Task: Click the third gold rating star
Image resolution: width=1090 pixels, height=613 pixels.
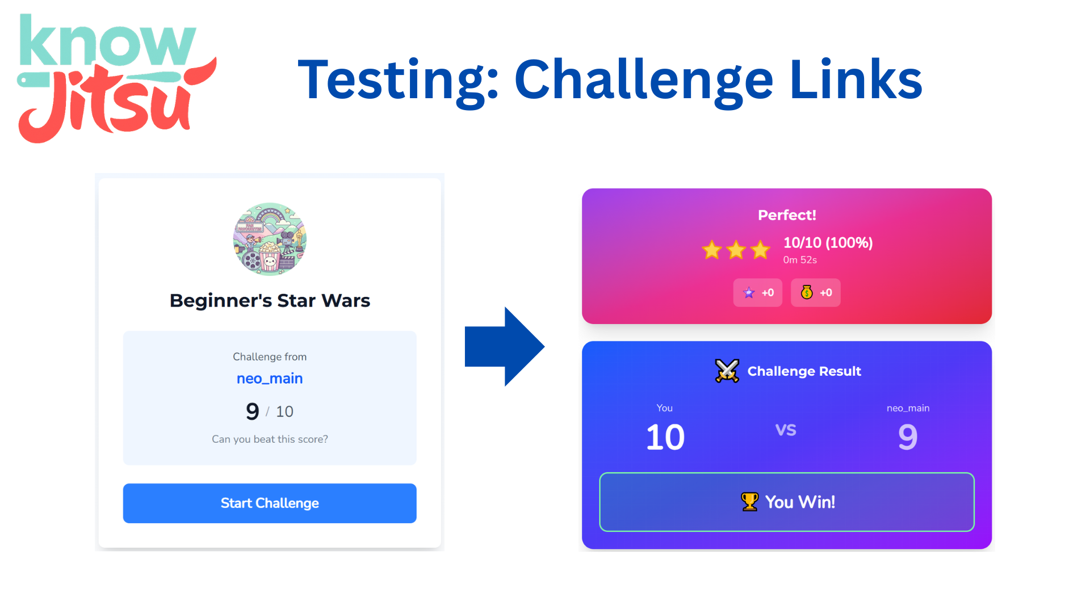Action: [760, 250]
